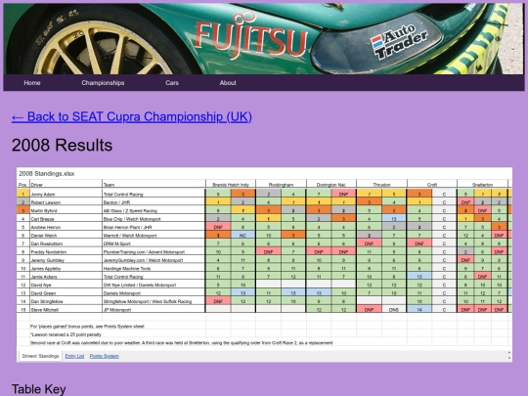The width and height of the screenshot is (528, 396).
Task: Select driver name James Appleby
Action: 46,268
